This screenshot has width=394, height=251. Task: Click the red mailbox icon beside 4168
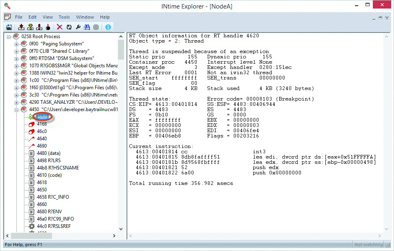pos(31,124)
